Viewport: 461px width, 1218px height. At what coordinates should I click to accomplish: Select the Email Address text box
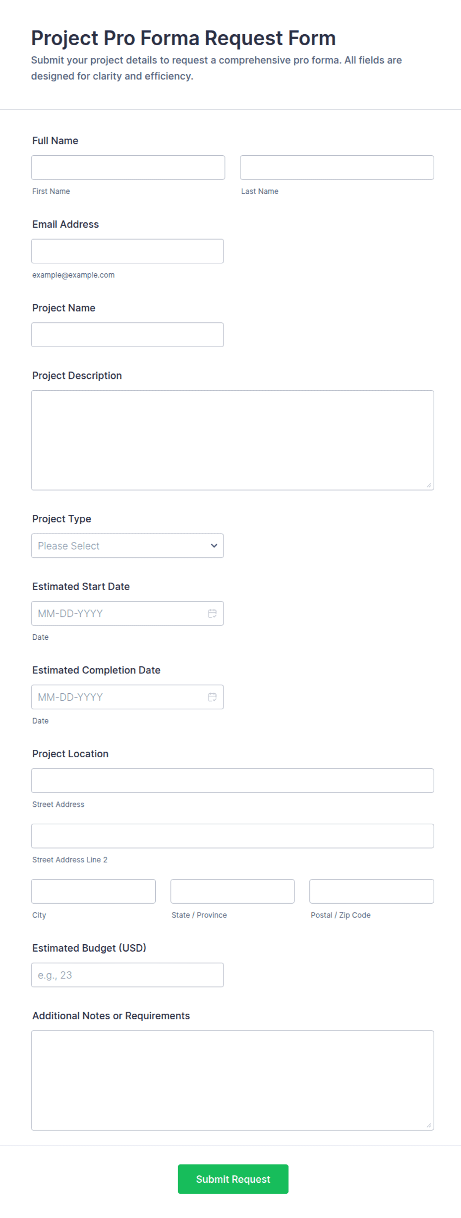click(x=127, y=251)
